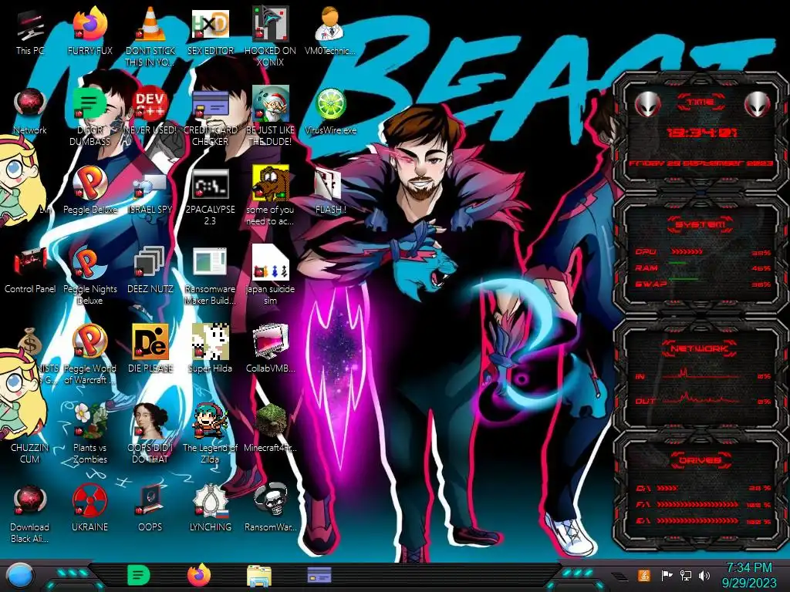Launch The Legend of Zilda shortcut
Viewport: 790px width, 592px height.
tap(210, 434)
